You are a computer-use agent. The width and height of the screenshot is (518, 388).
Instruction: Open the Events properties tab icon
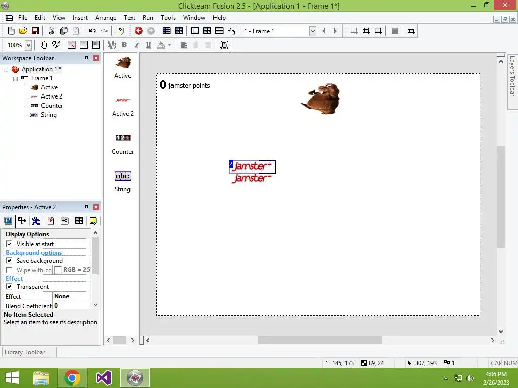pyautogui.click(x=79, y=221)
